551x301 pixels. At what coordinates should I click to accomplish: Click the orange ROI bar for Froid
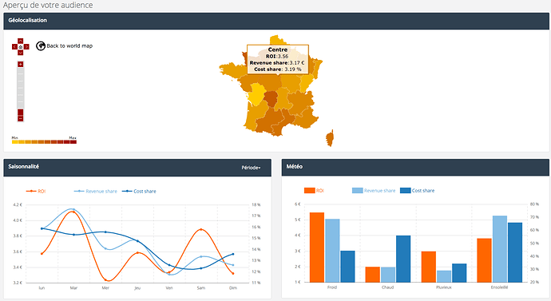point(317,248)
